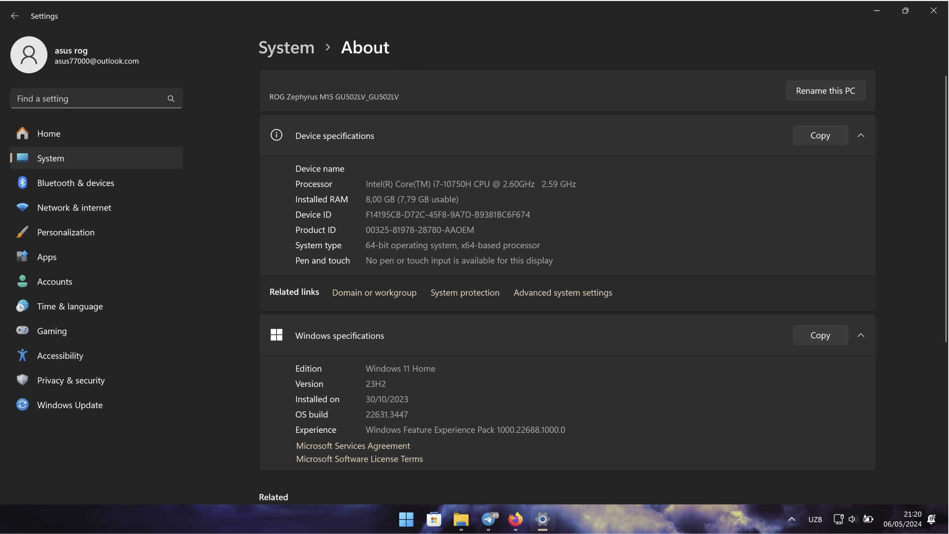Collapse the Device specifications section
This screenshot has height=534, width=949.
[862, 135]
